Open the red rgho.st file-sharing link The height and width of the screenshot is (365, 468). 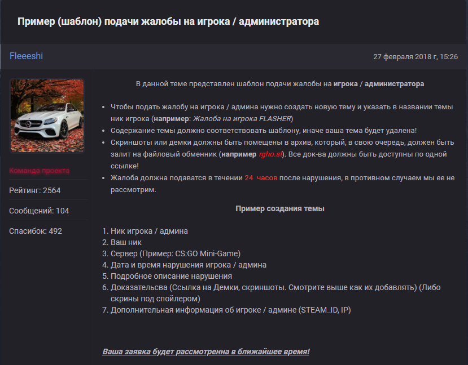pyautogui.click(x=270, y=154)
